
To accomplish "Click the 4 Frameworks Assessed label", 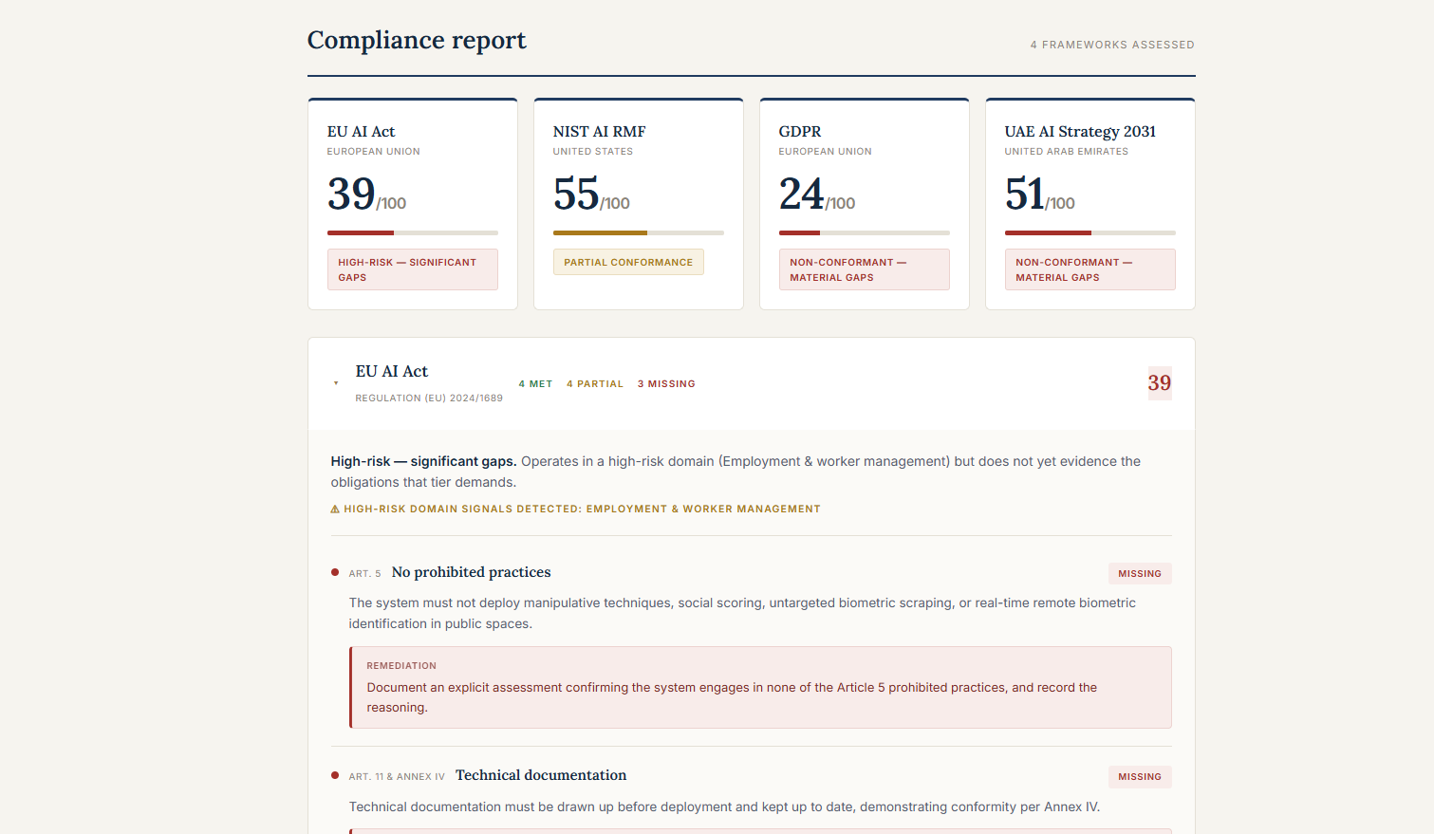I will point(1112,45).
